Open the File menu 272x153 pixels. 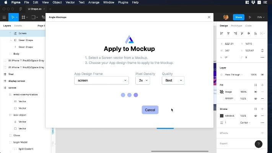26,2
